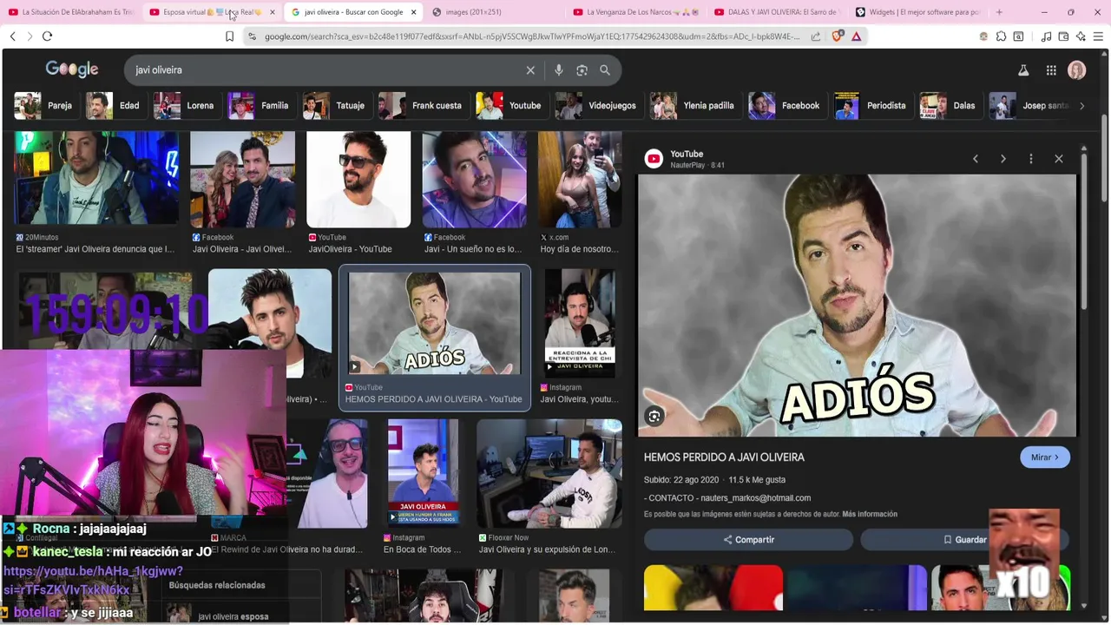The width and height of the screenshot is (1111, 625).
Task: Go back with the browser back arrow
Action: 13,36
